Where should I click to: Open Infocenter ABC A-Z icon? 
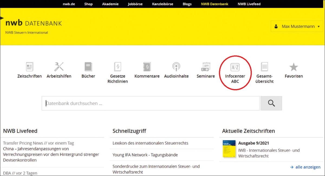pos(235,67)
